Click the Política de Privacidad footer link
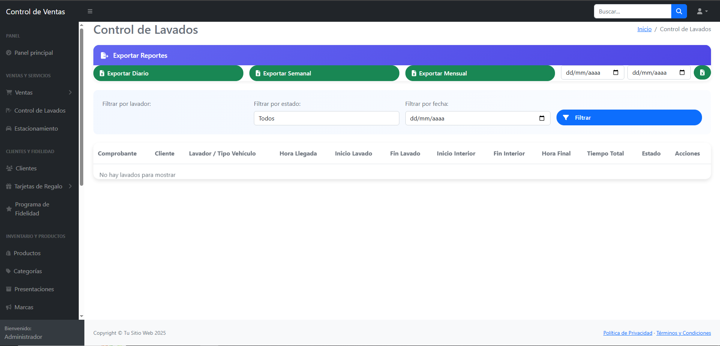 click(627, 333)
